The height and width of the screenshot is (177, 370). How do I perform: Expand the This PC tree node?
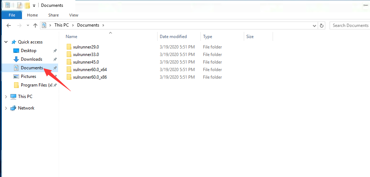tap(6, 97)
